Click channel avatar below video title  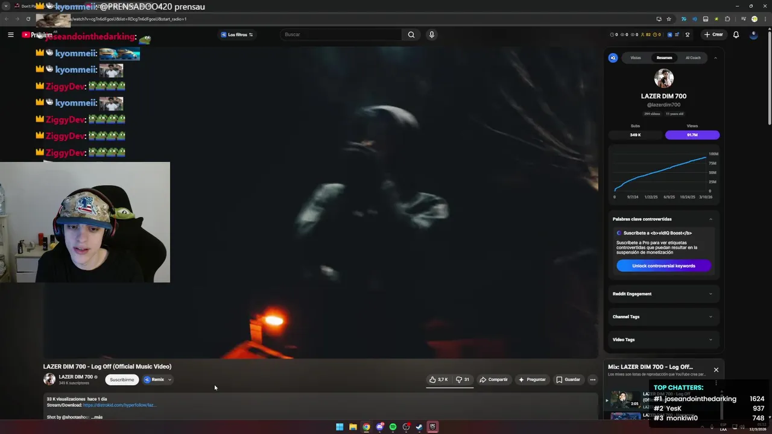point(49,379)
